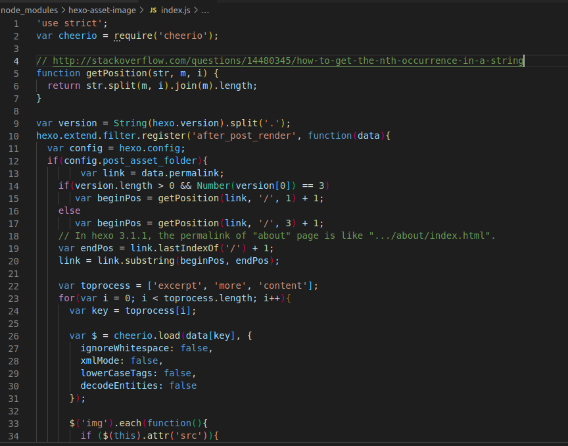Expand chevron after node_modules breadcrumb

pyautogui.click(x=63, y=10)
